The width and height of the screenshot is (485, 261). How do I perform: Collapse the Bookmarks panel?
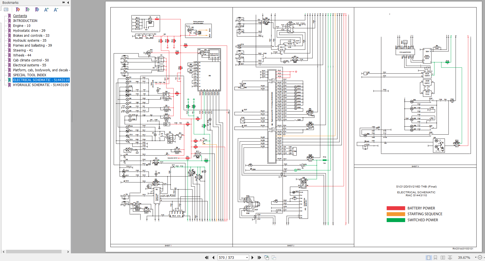(68, 2)
